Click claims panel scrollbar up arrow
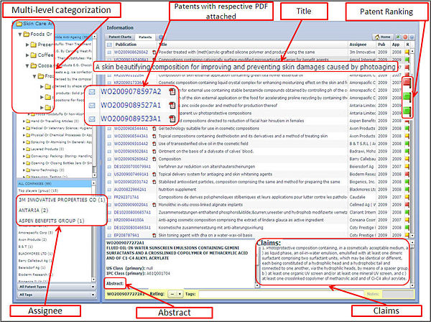Viewport: 431px width, 322px height. point(412,242)
